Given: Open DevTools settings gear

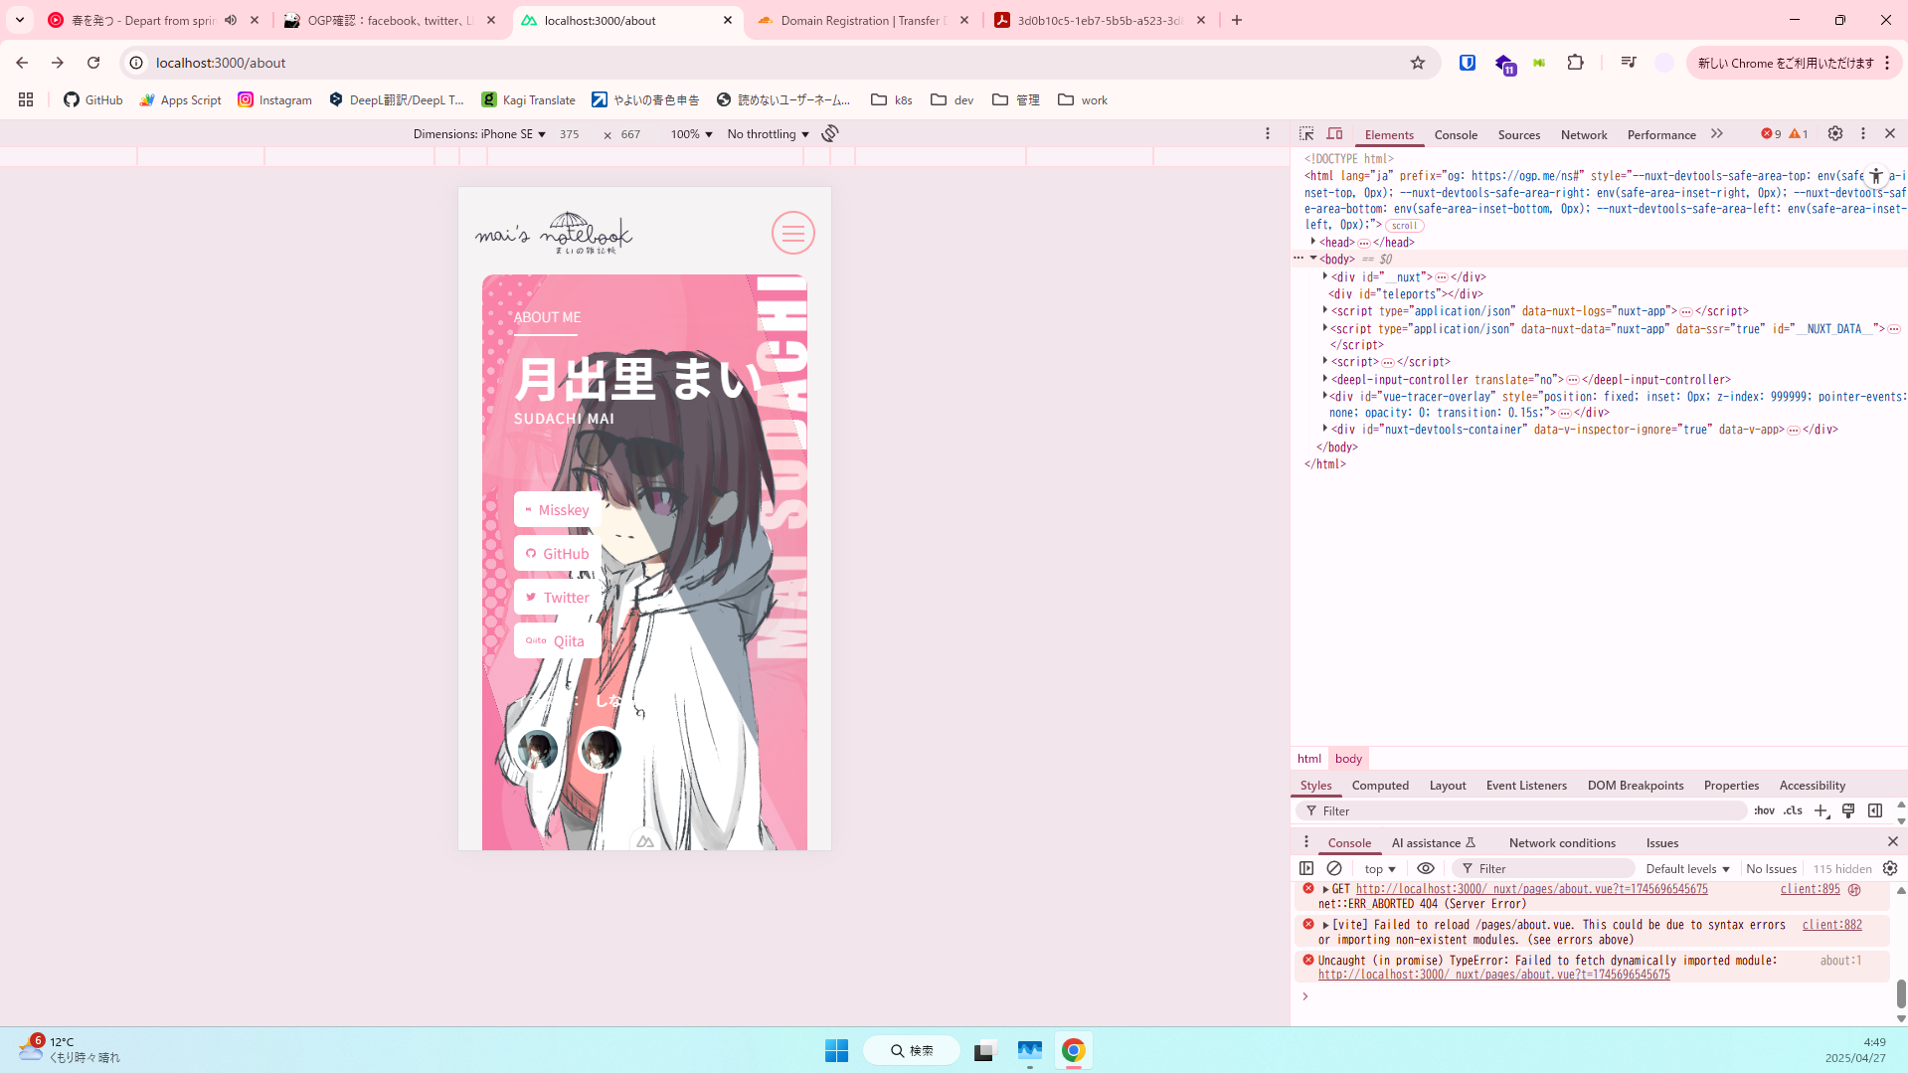Looking at the screenshot, I should click(x=1835, y=134).
